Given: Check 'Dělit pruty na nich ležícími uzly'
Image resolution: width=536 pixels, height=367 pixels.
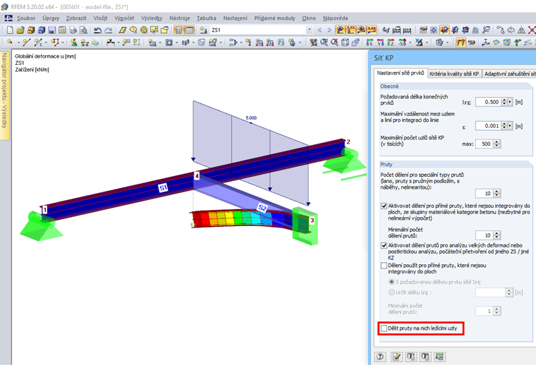Looking at the screenshot, I should (x=384, y=328).
